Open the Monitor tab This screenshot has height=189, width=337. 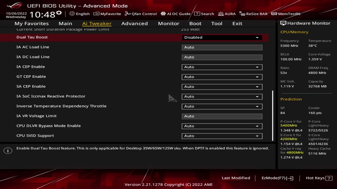(168, 23)
